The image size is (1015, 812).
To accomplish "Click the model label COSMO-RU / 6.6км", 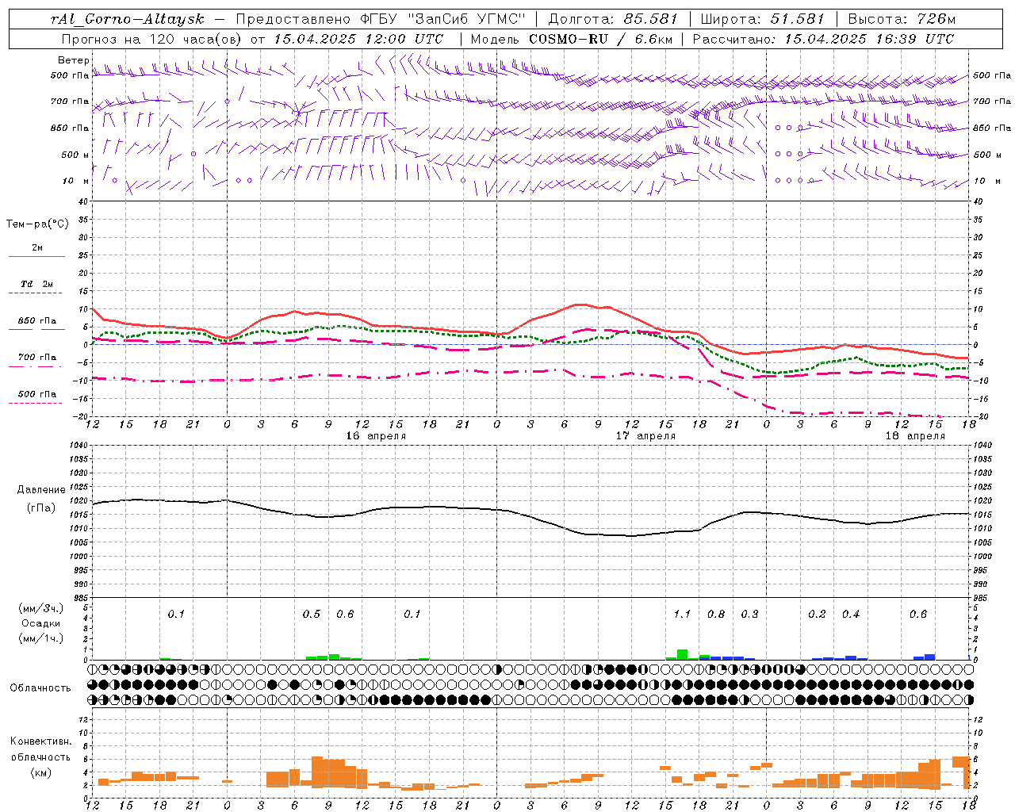I will point(600,39).
